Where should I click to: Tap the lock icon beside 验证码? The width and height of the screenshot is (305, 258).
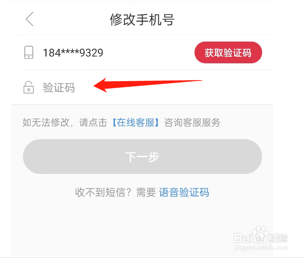(x=29, y=87)
